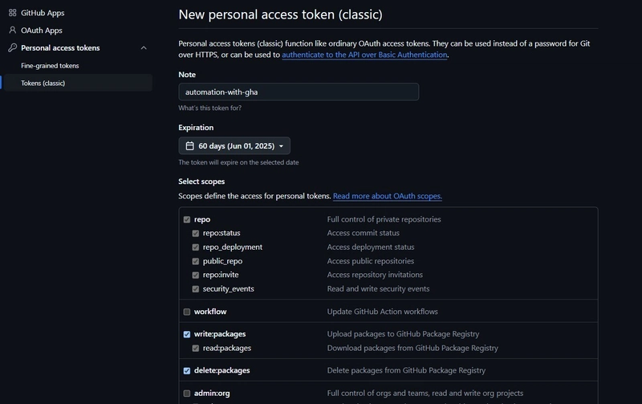
Task: Uncheck the delete:packages scope checkbox
Action: pos(187,371)
